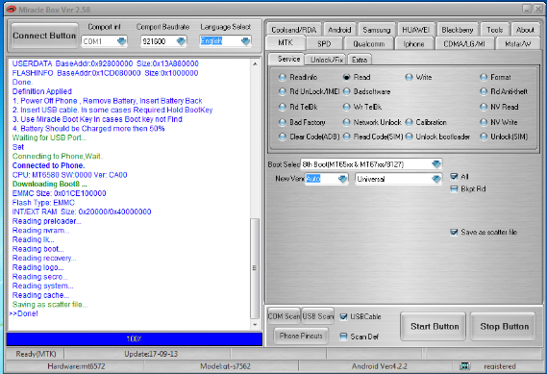
Task: Select the Clear Code(ADB) radio option
Action: pos(283,137)
